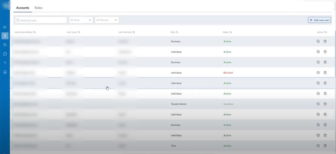Open the help question mark icon

point(5,63)
